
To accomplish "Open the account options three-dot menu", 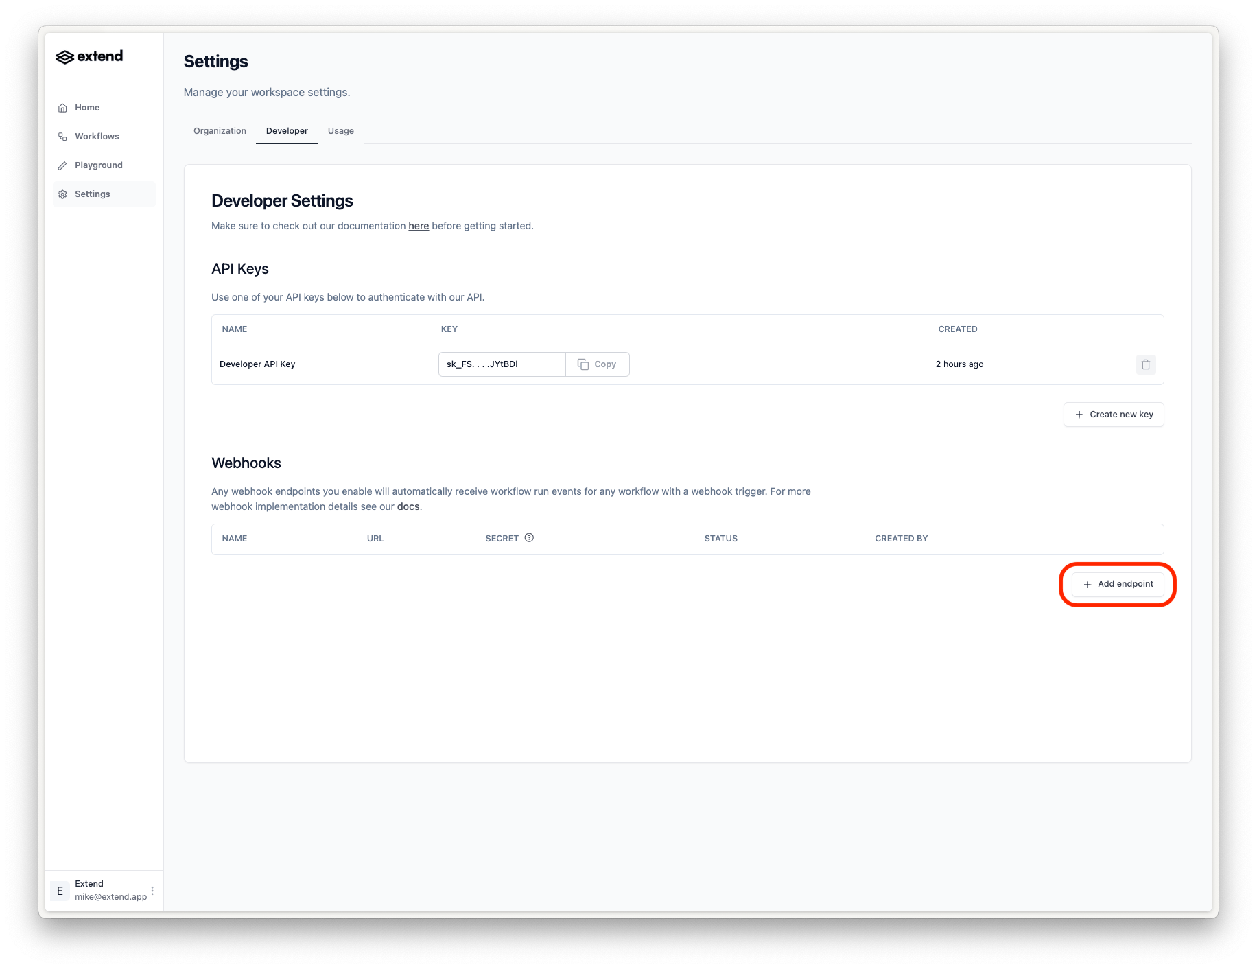I will click(x=152, y=891).
